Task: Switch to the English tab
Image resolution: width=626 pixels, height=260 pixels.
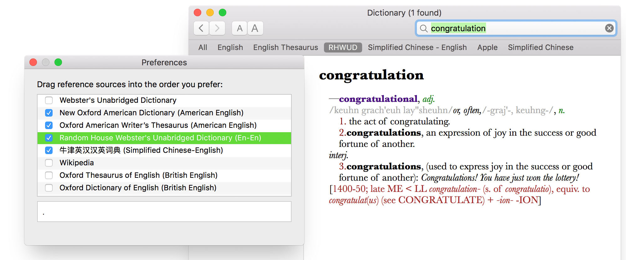Action: click(x=230, y=47)
